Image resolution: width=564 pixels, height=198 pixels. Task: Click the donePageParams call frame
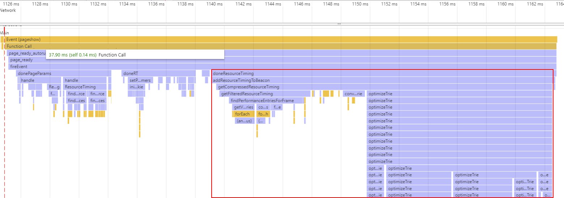(x=64, y=73)
